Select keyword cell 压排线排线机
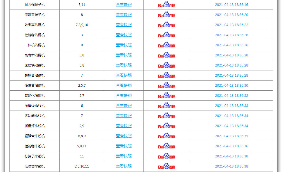This screenshot has height=172, width=282. (34, 106)
